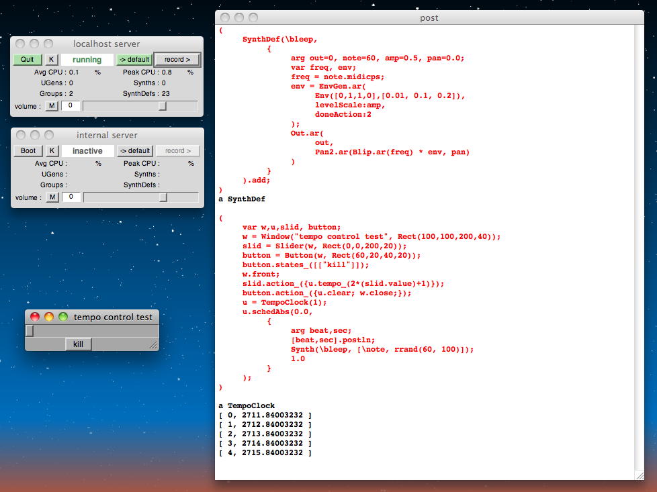The width and height of the screenshot is (657, 492).
Task: Click the post window resize corner
Action: (x=639, y=475)
